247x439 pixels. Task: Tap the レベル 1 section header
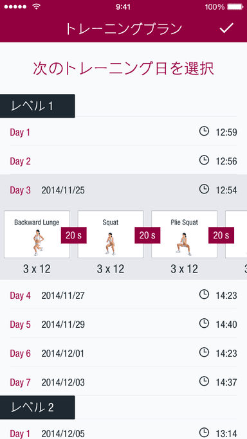(x=37, y=106)
